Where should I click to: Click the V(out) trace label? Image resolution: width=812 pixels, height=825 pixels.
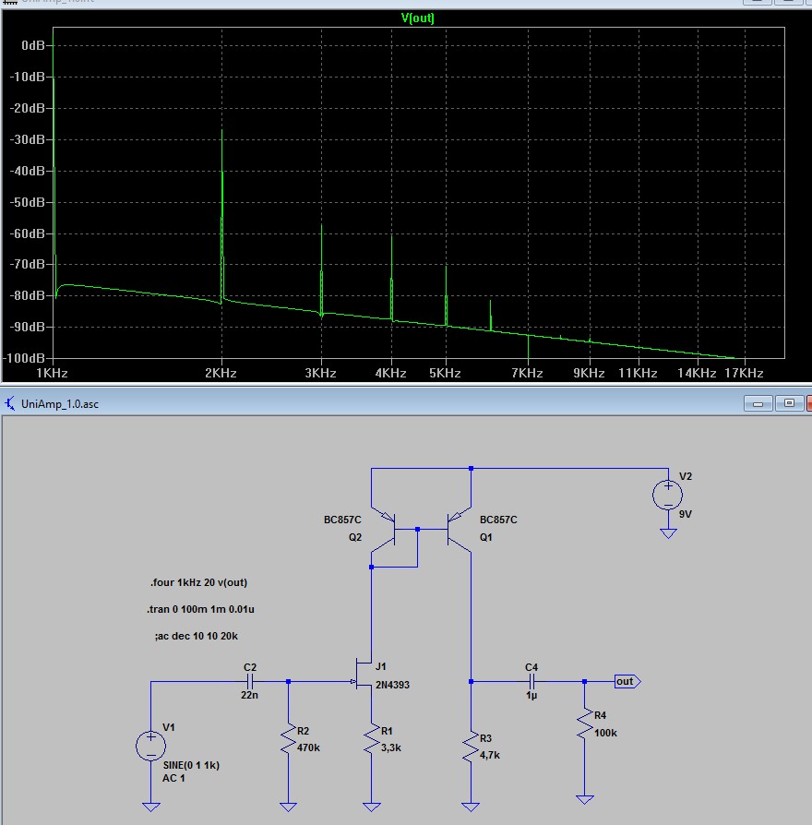(419, 18)
